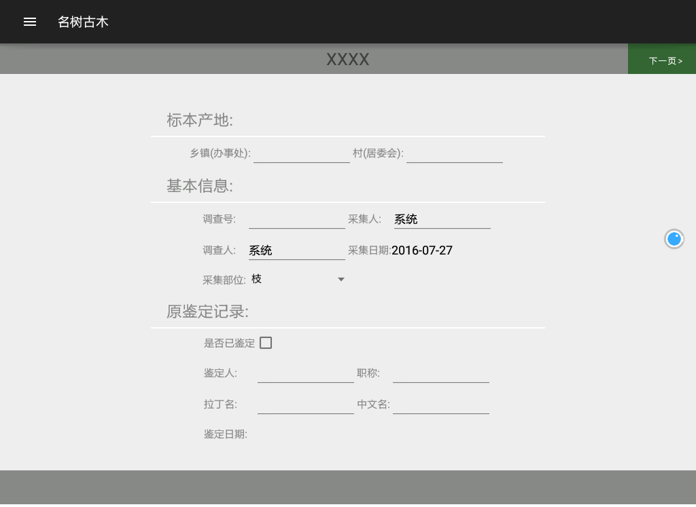Check the 是否已鉴定 checkbox

(266, 343)
